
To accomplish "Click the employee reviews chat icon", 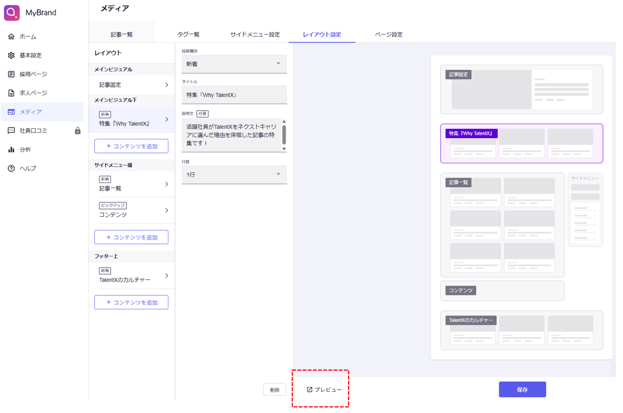I will (x=11, y=131).
